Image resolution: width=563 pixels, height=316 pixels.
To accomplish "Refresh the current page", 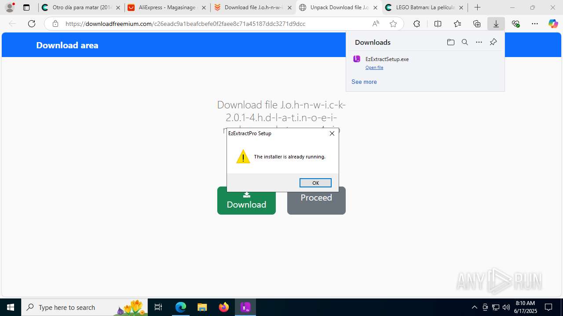I will click(32, 24).
